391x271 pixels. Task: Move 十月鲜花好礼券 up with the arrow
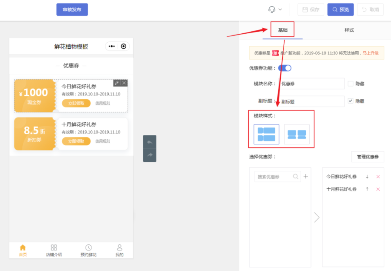coord(367,189)
